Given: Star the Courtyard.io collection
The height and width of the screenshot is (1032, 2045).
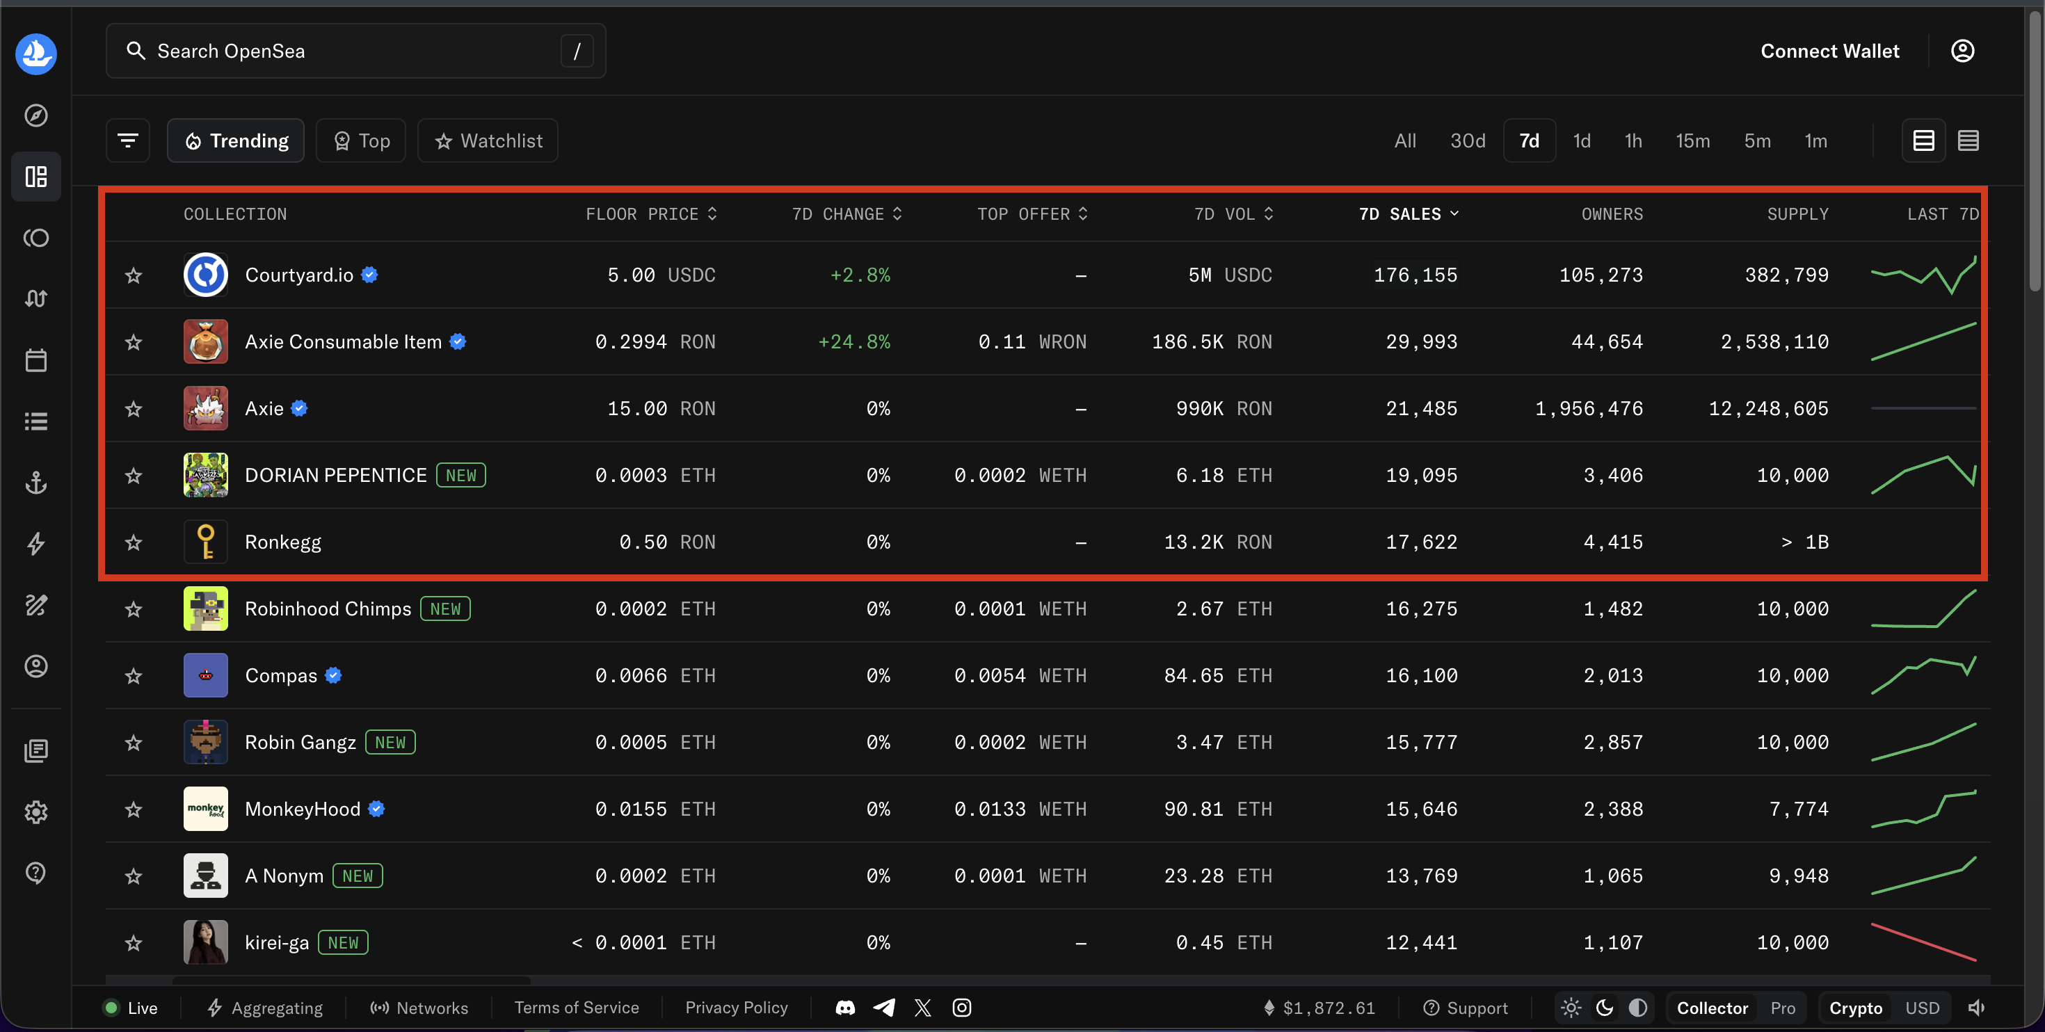Looking at the screenshot, I should point(134,275).
